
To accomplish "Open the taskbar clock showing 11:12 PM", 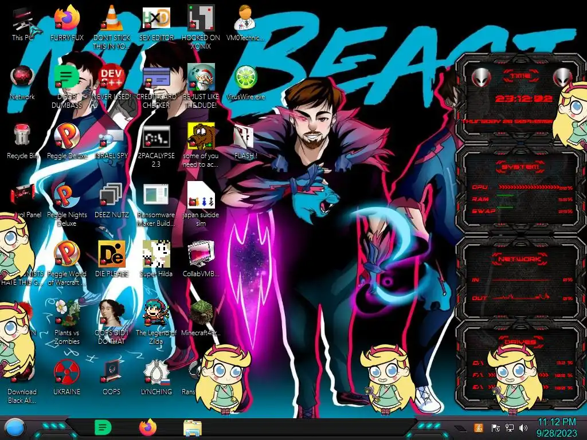I will tap(557, 427).
